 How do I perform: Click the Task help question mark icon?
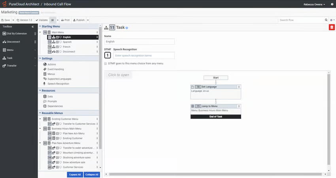(127, 28)
